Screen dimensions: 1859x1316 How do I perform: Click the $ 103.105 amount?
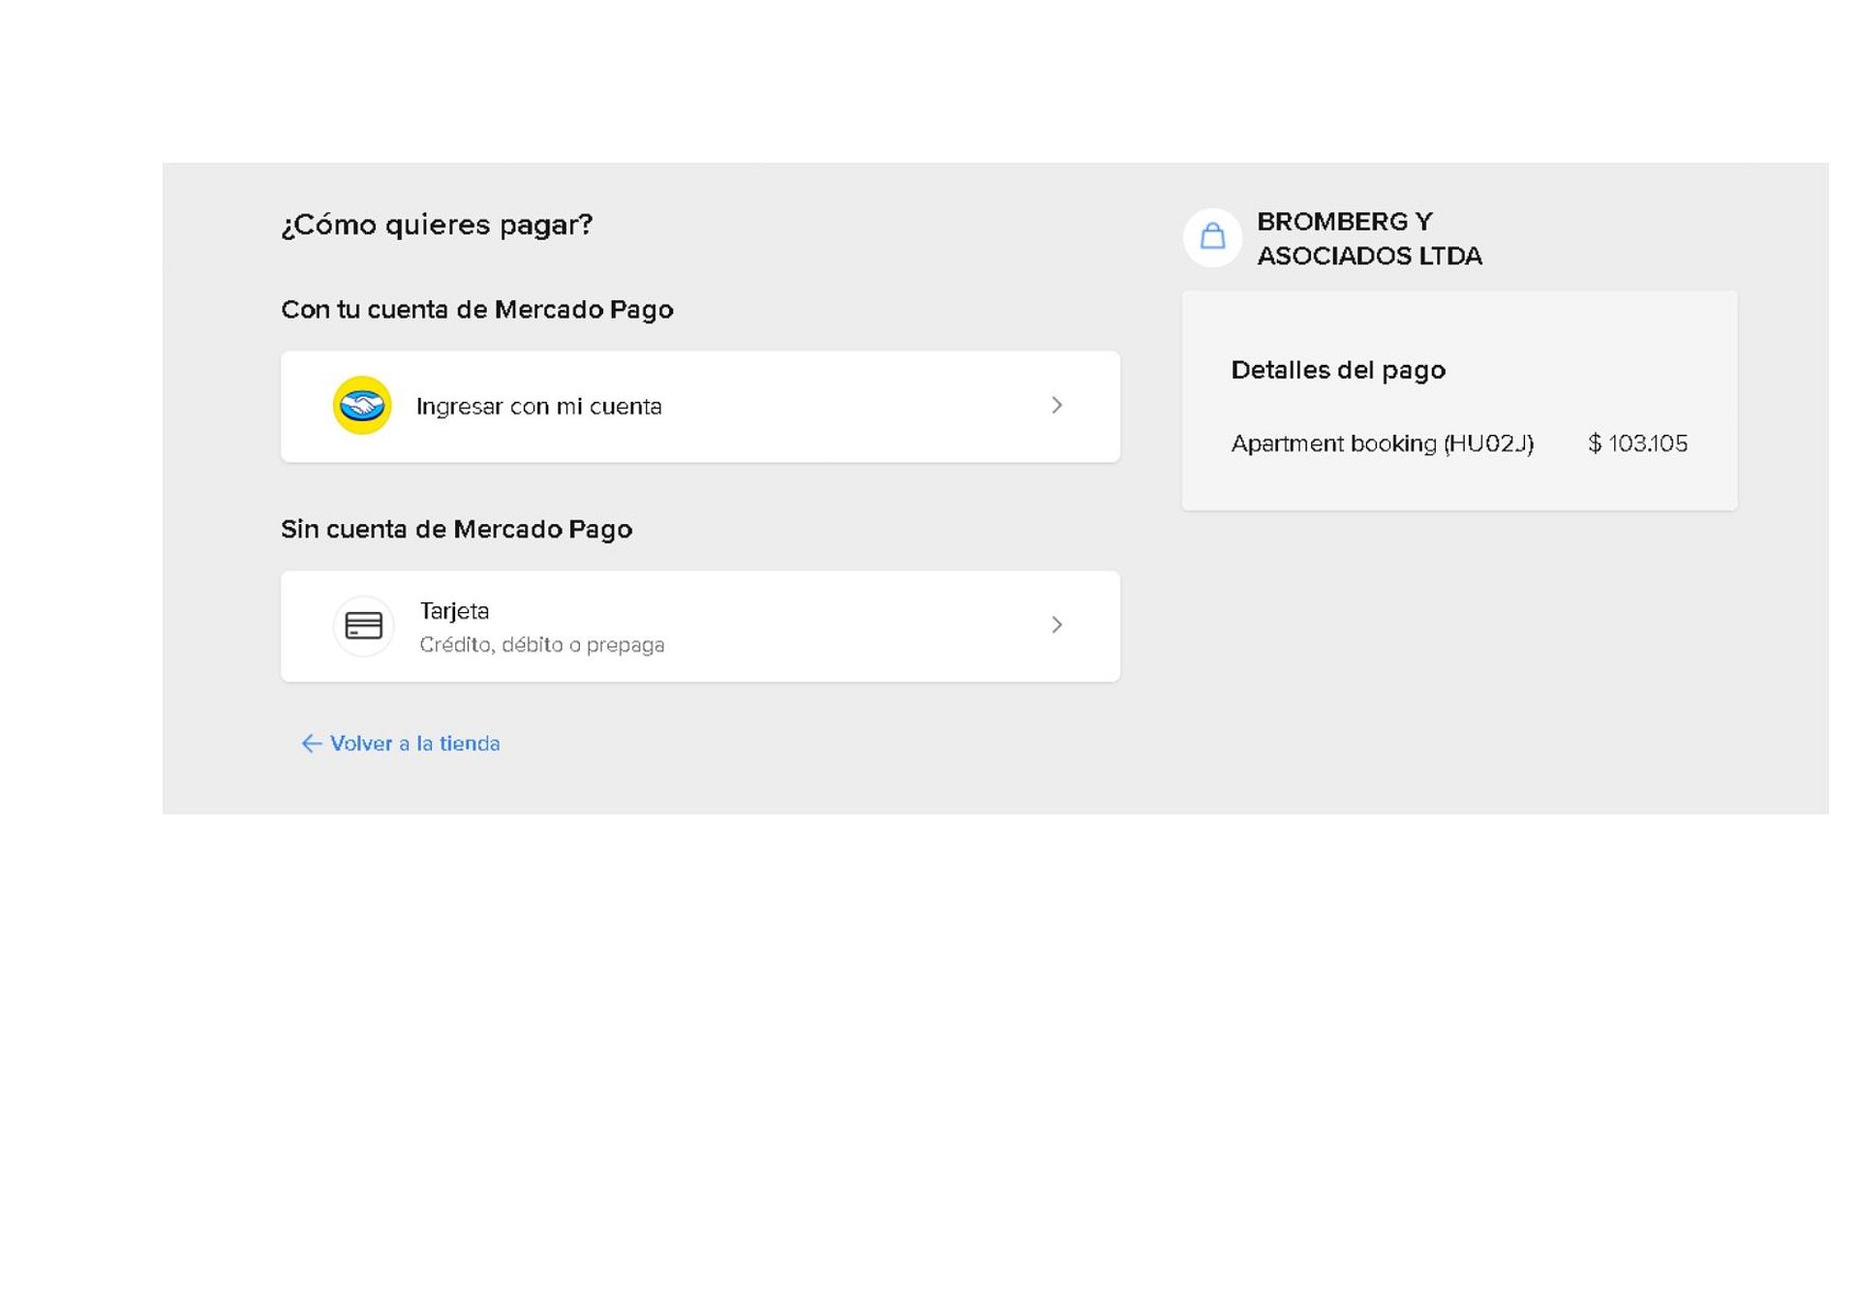pyautogui.click(x=1637, y=444)
